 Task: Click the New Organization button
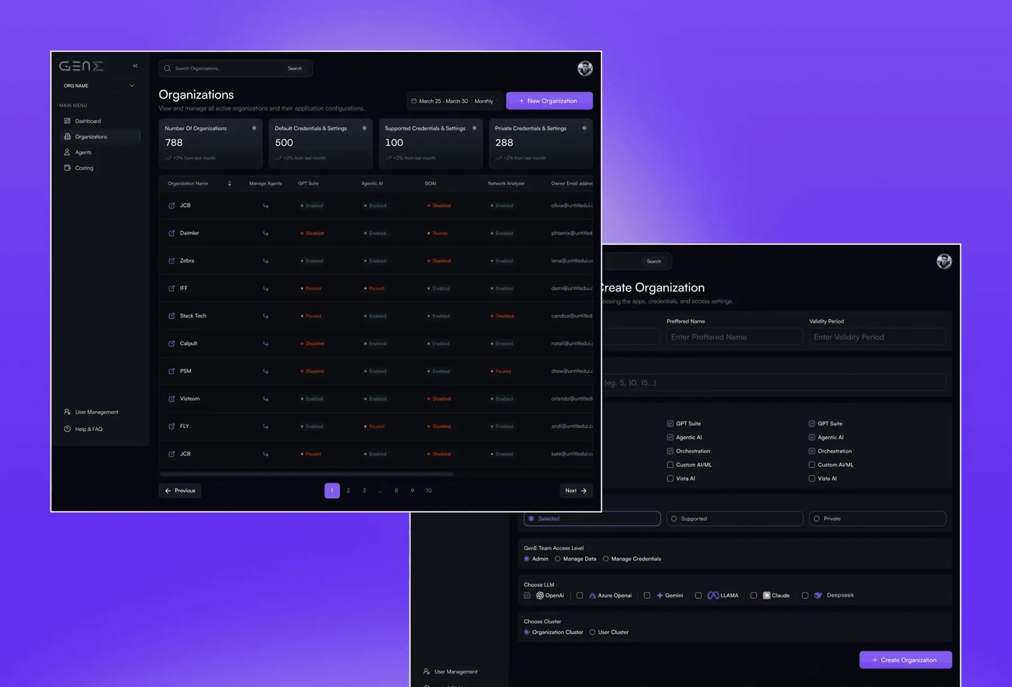[549, 101]
